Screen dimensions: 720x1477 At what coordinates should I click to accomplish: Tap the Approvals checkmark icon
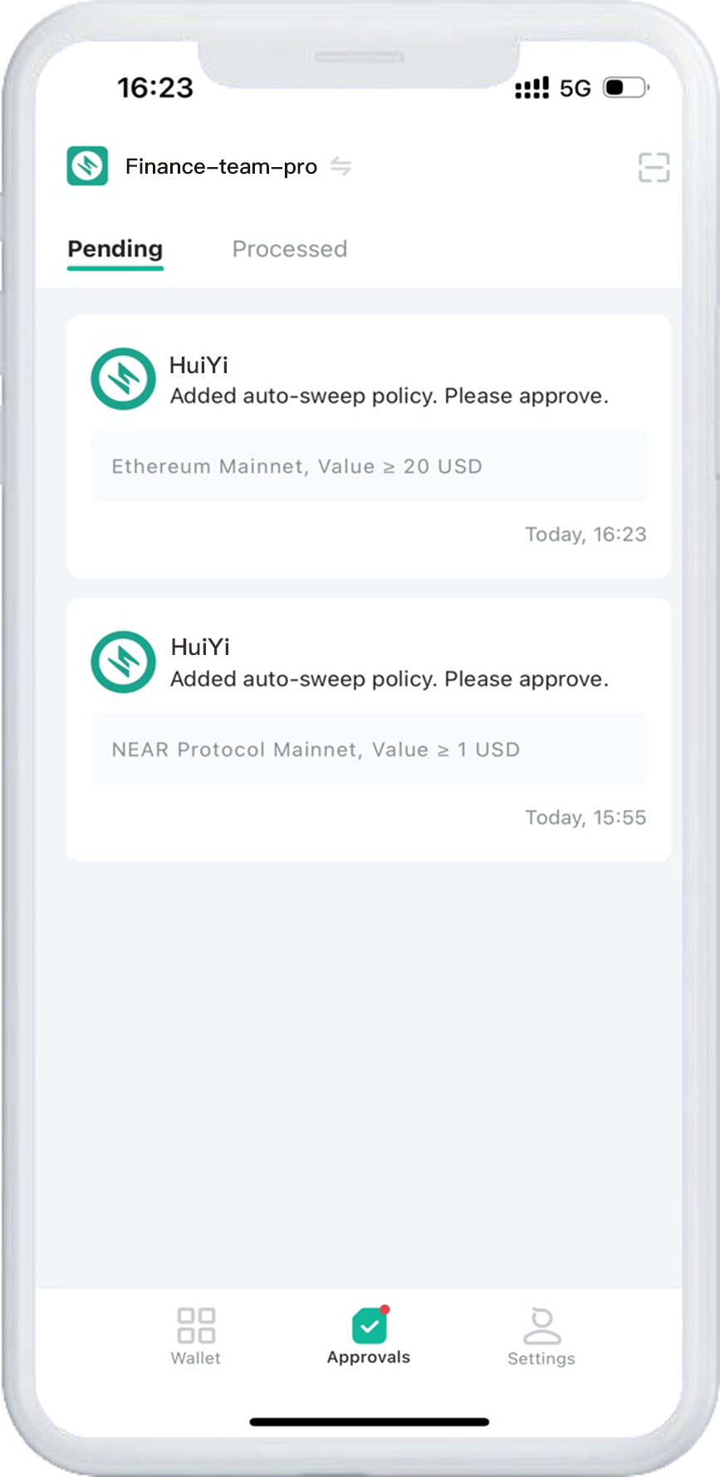pos(370,1325)
